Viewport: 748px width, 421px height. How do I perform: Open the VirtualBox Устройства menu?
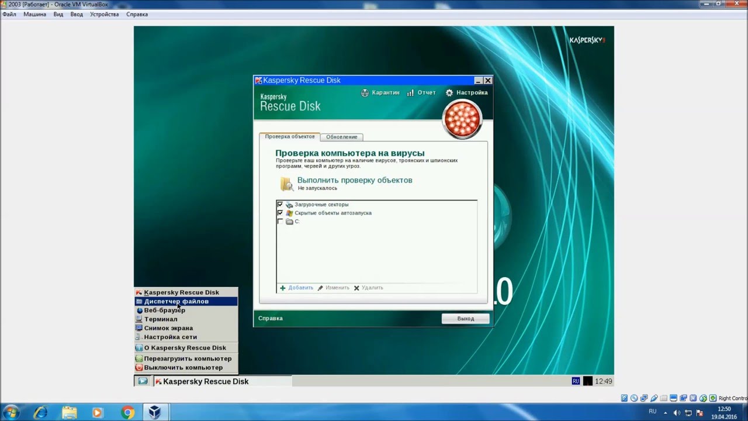pyautogui.click(x=104, y=14)
